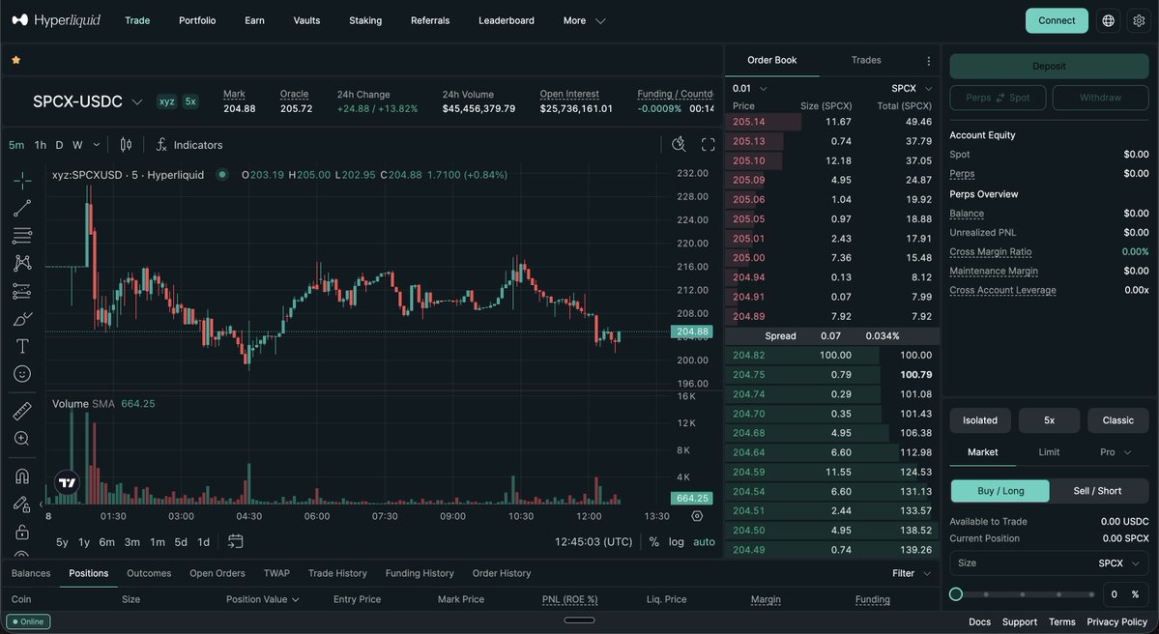Open the language globe icon
This screenshot has width=1159, height=634.
(x=1108, y=20)
